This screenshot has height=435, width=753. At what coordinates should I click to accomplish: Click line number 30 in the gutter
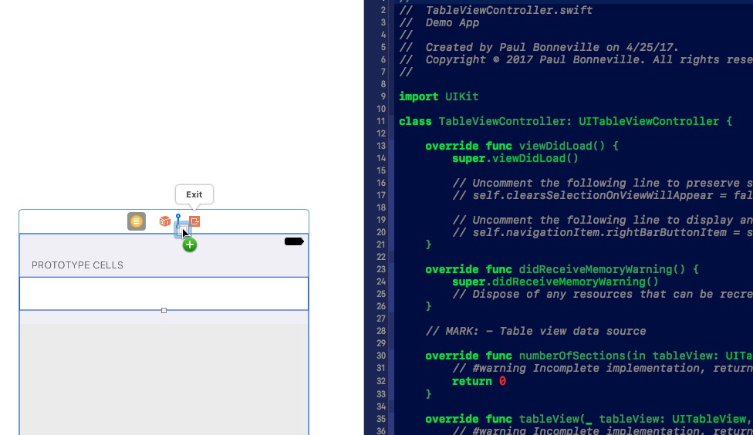coord(382,356)
